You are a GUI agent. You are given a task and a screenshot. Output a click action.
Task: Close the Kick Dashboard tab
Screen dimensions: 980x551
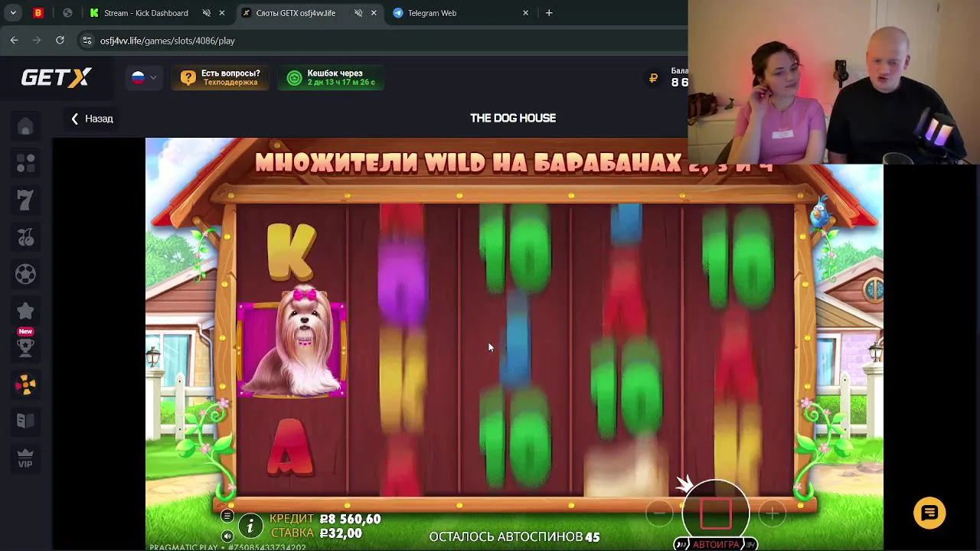click(222, 13)
